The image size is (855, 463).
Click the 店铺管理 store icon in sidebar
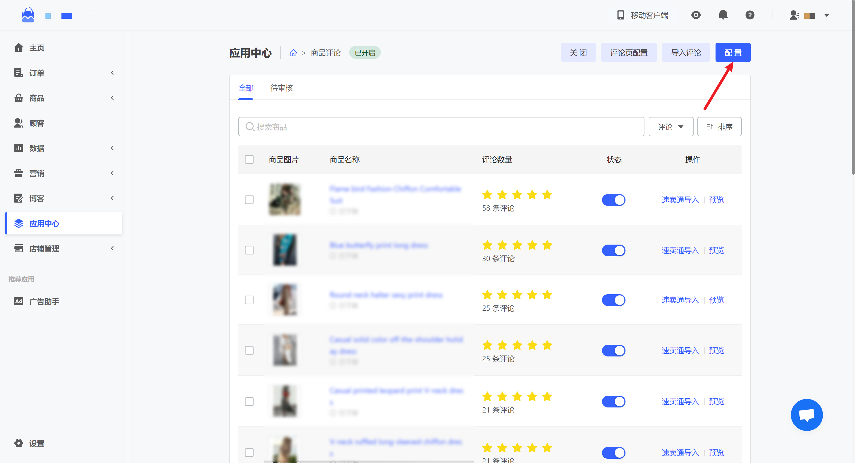click(x=19, y=248)
